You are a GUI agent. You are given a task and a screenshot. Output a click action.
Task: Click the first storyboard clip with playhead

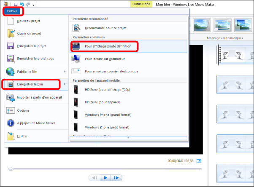point(235,55)
